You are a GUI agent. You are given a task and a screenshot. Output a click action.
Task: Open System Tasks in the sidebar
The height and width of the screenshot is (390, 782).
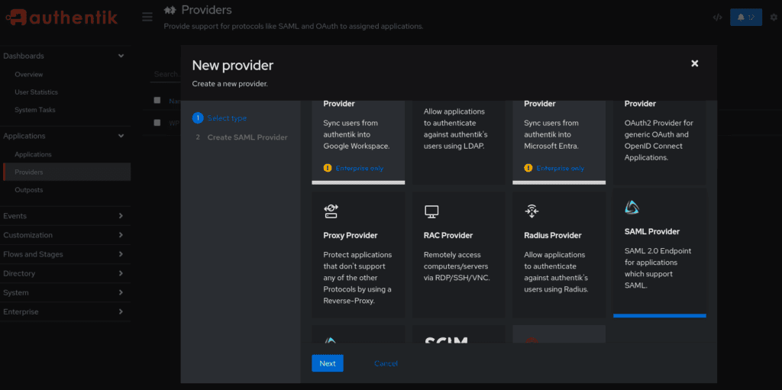(35, 110)
